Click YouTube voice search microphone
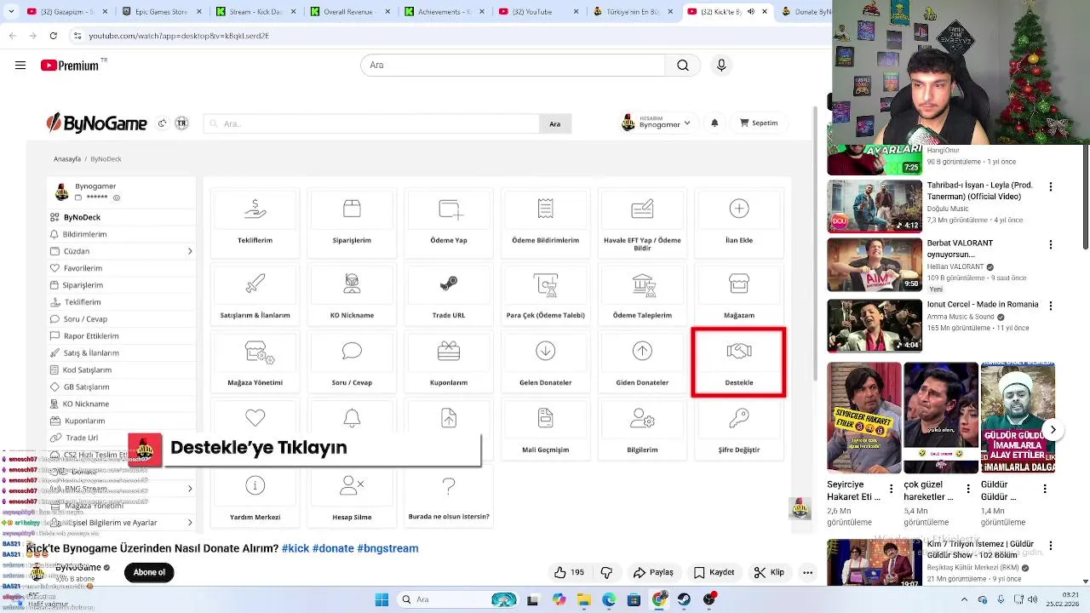The width and height of the screenshot is (1090, 613). coord(721,66)
